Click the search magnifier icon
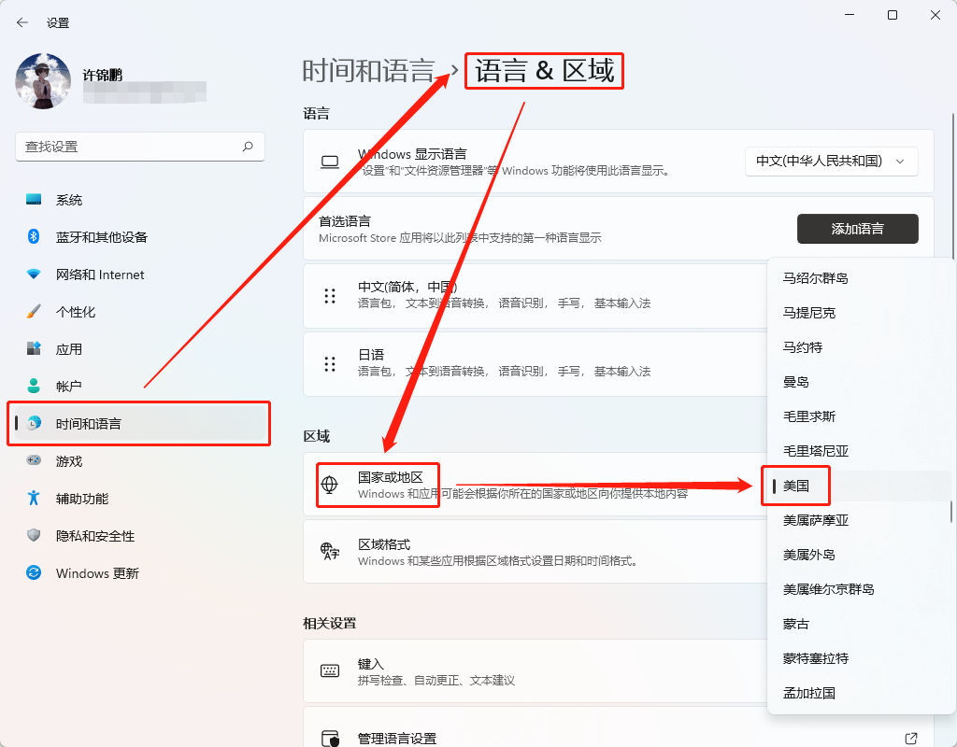Screen dimensions: 957x747 tap(248, 147)
